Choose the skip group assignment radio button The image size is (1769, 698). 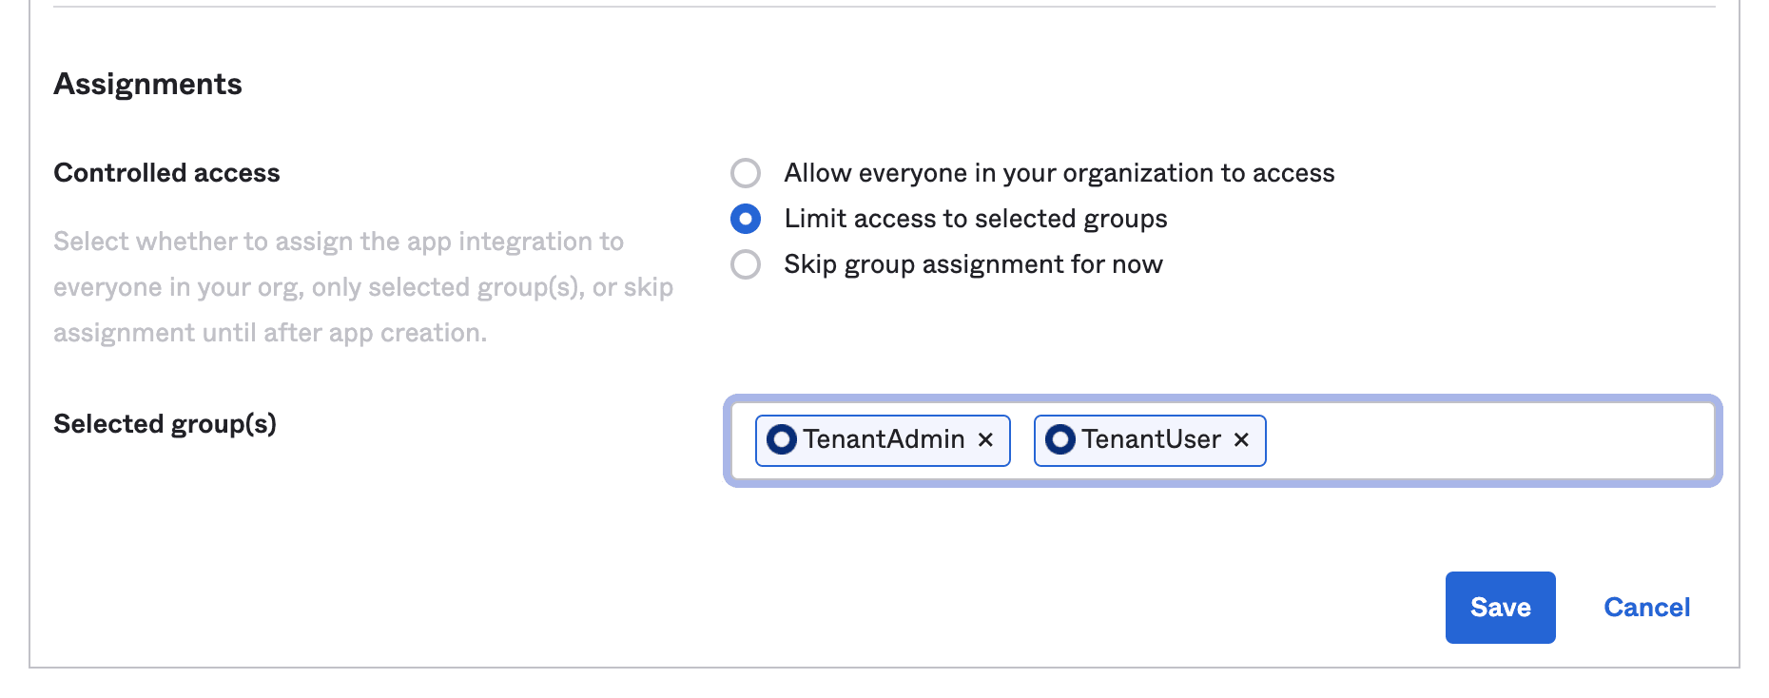(x=746, y=264)
